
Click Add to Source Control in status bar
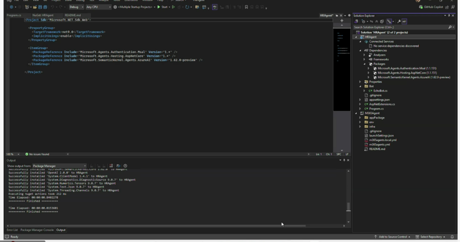392,237
